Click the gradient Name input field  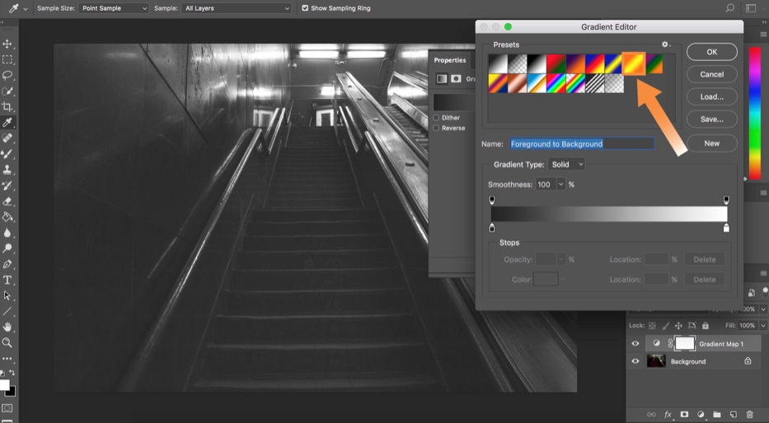click(x=582, y=143)
